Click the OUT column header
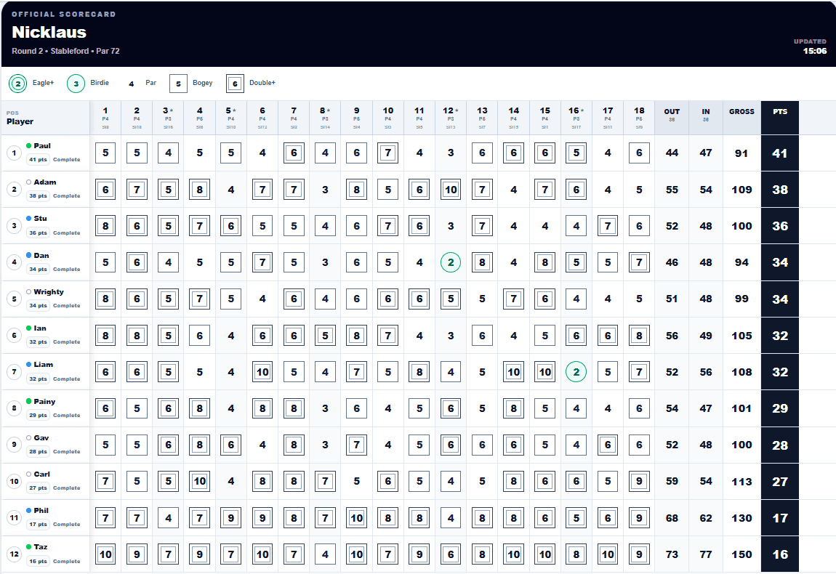This screenshot has width=836, height=574. (672, 117)
